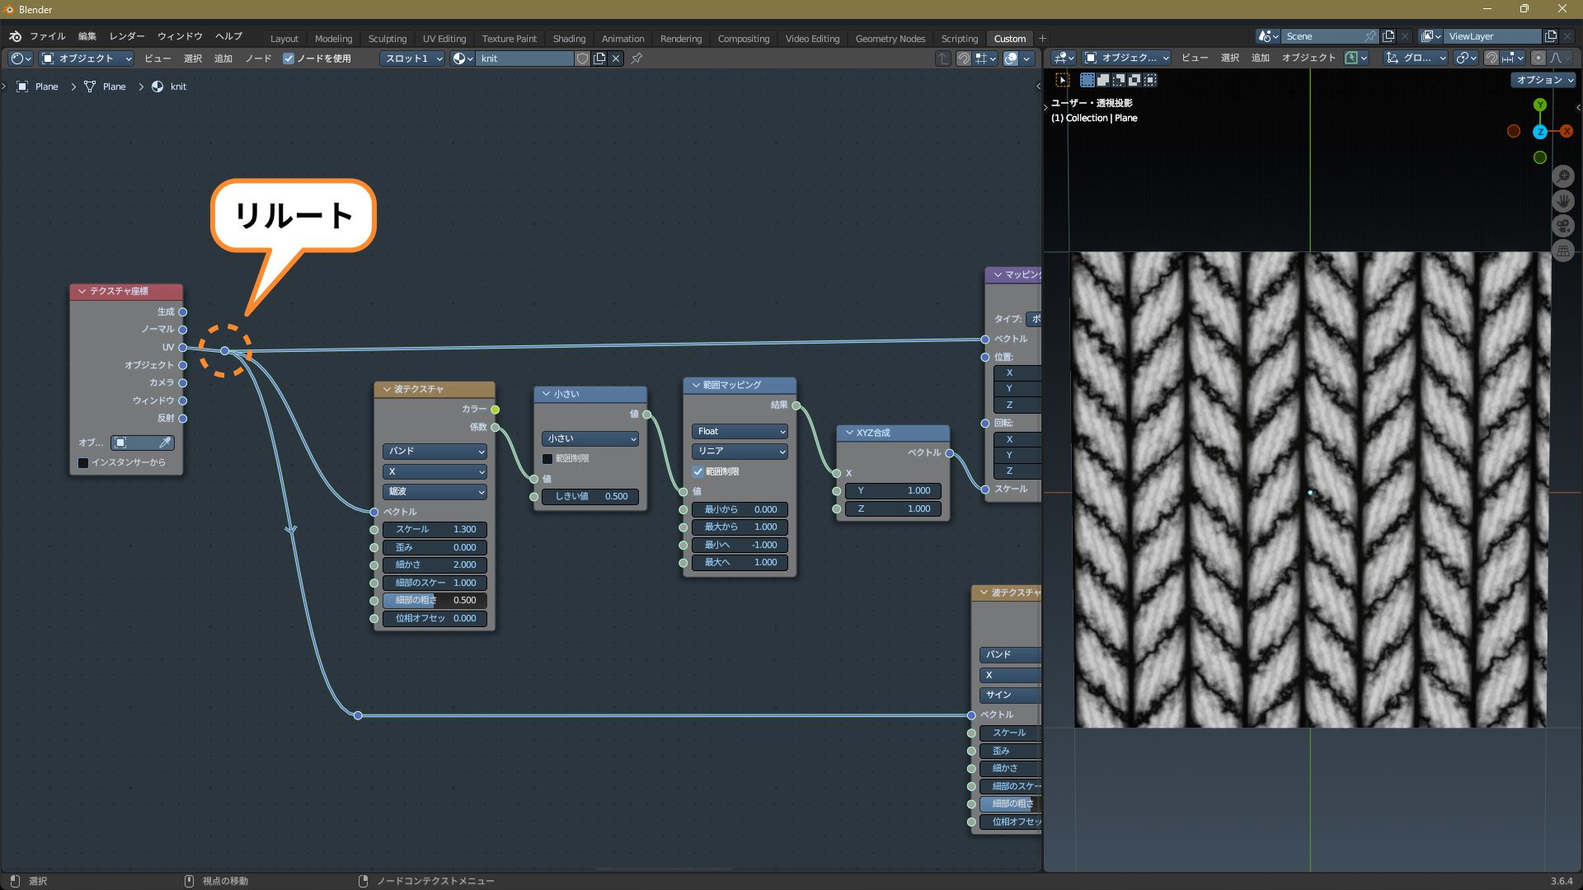
Task: Toggle the ノードを使用 checkbox
Action: (x=289, y=59)
